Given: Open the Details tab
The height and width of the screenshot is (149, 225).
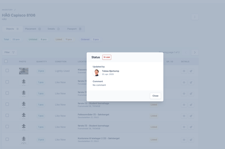Looking at the screenshot, I should (53, 29).
